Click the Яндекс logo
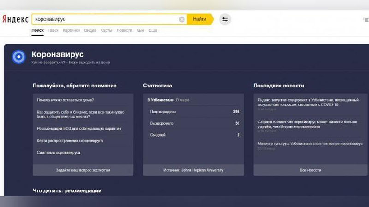The height and width of the screenshot is (207, 369). tap(15, 19)
